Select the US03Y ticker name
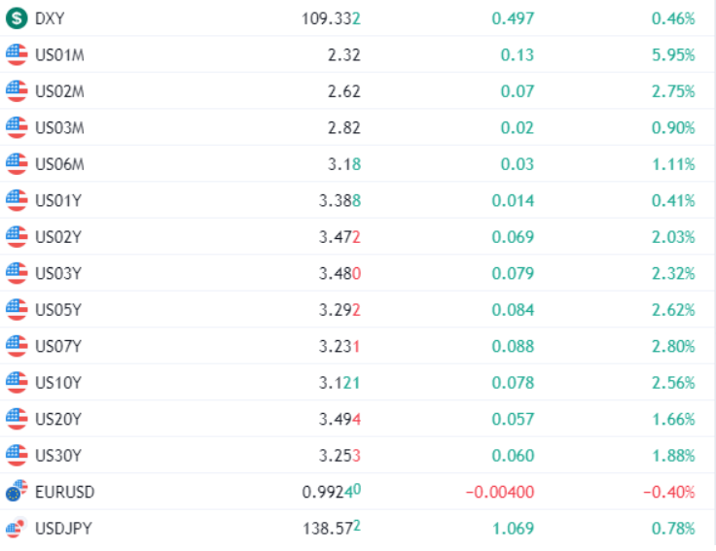The width and height of the screenshot is (716, 551). tap(58, 274)
